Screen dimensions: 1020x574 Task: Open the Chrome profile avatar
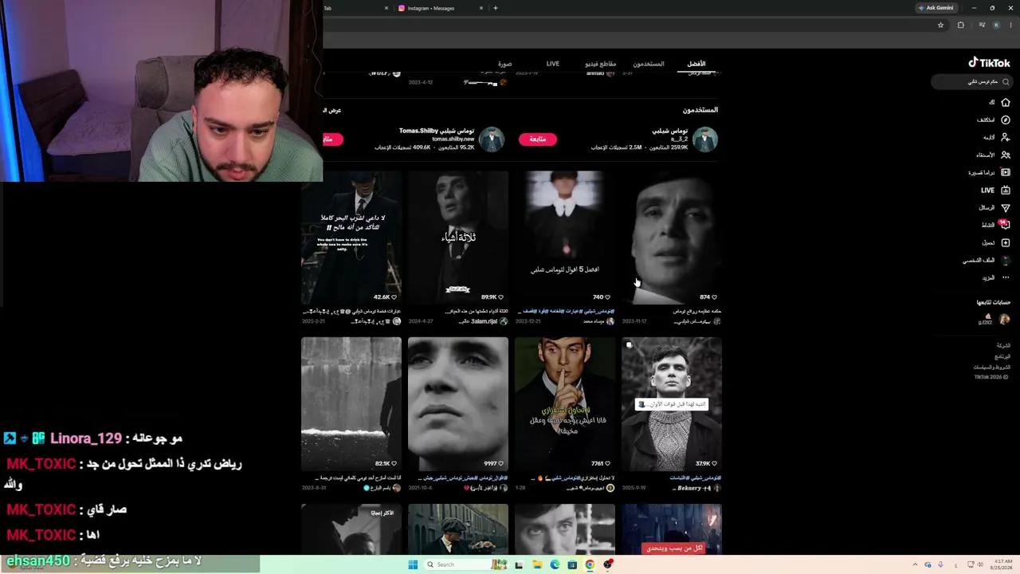[x=996, y=26]
